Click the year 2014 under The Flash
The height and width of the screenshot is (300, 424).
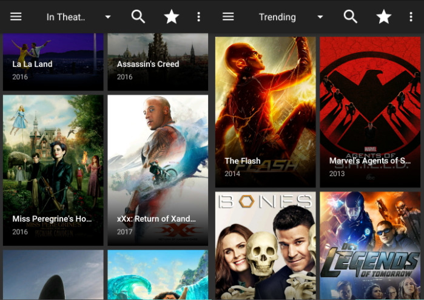click(x=232, y=174)
